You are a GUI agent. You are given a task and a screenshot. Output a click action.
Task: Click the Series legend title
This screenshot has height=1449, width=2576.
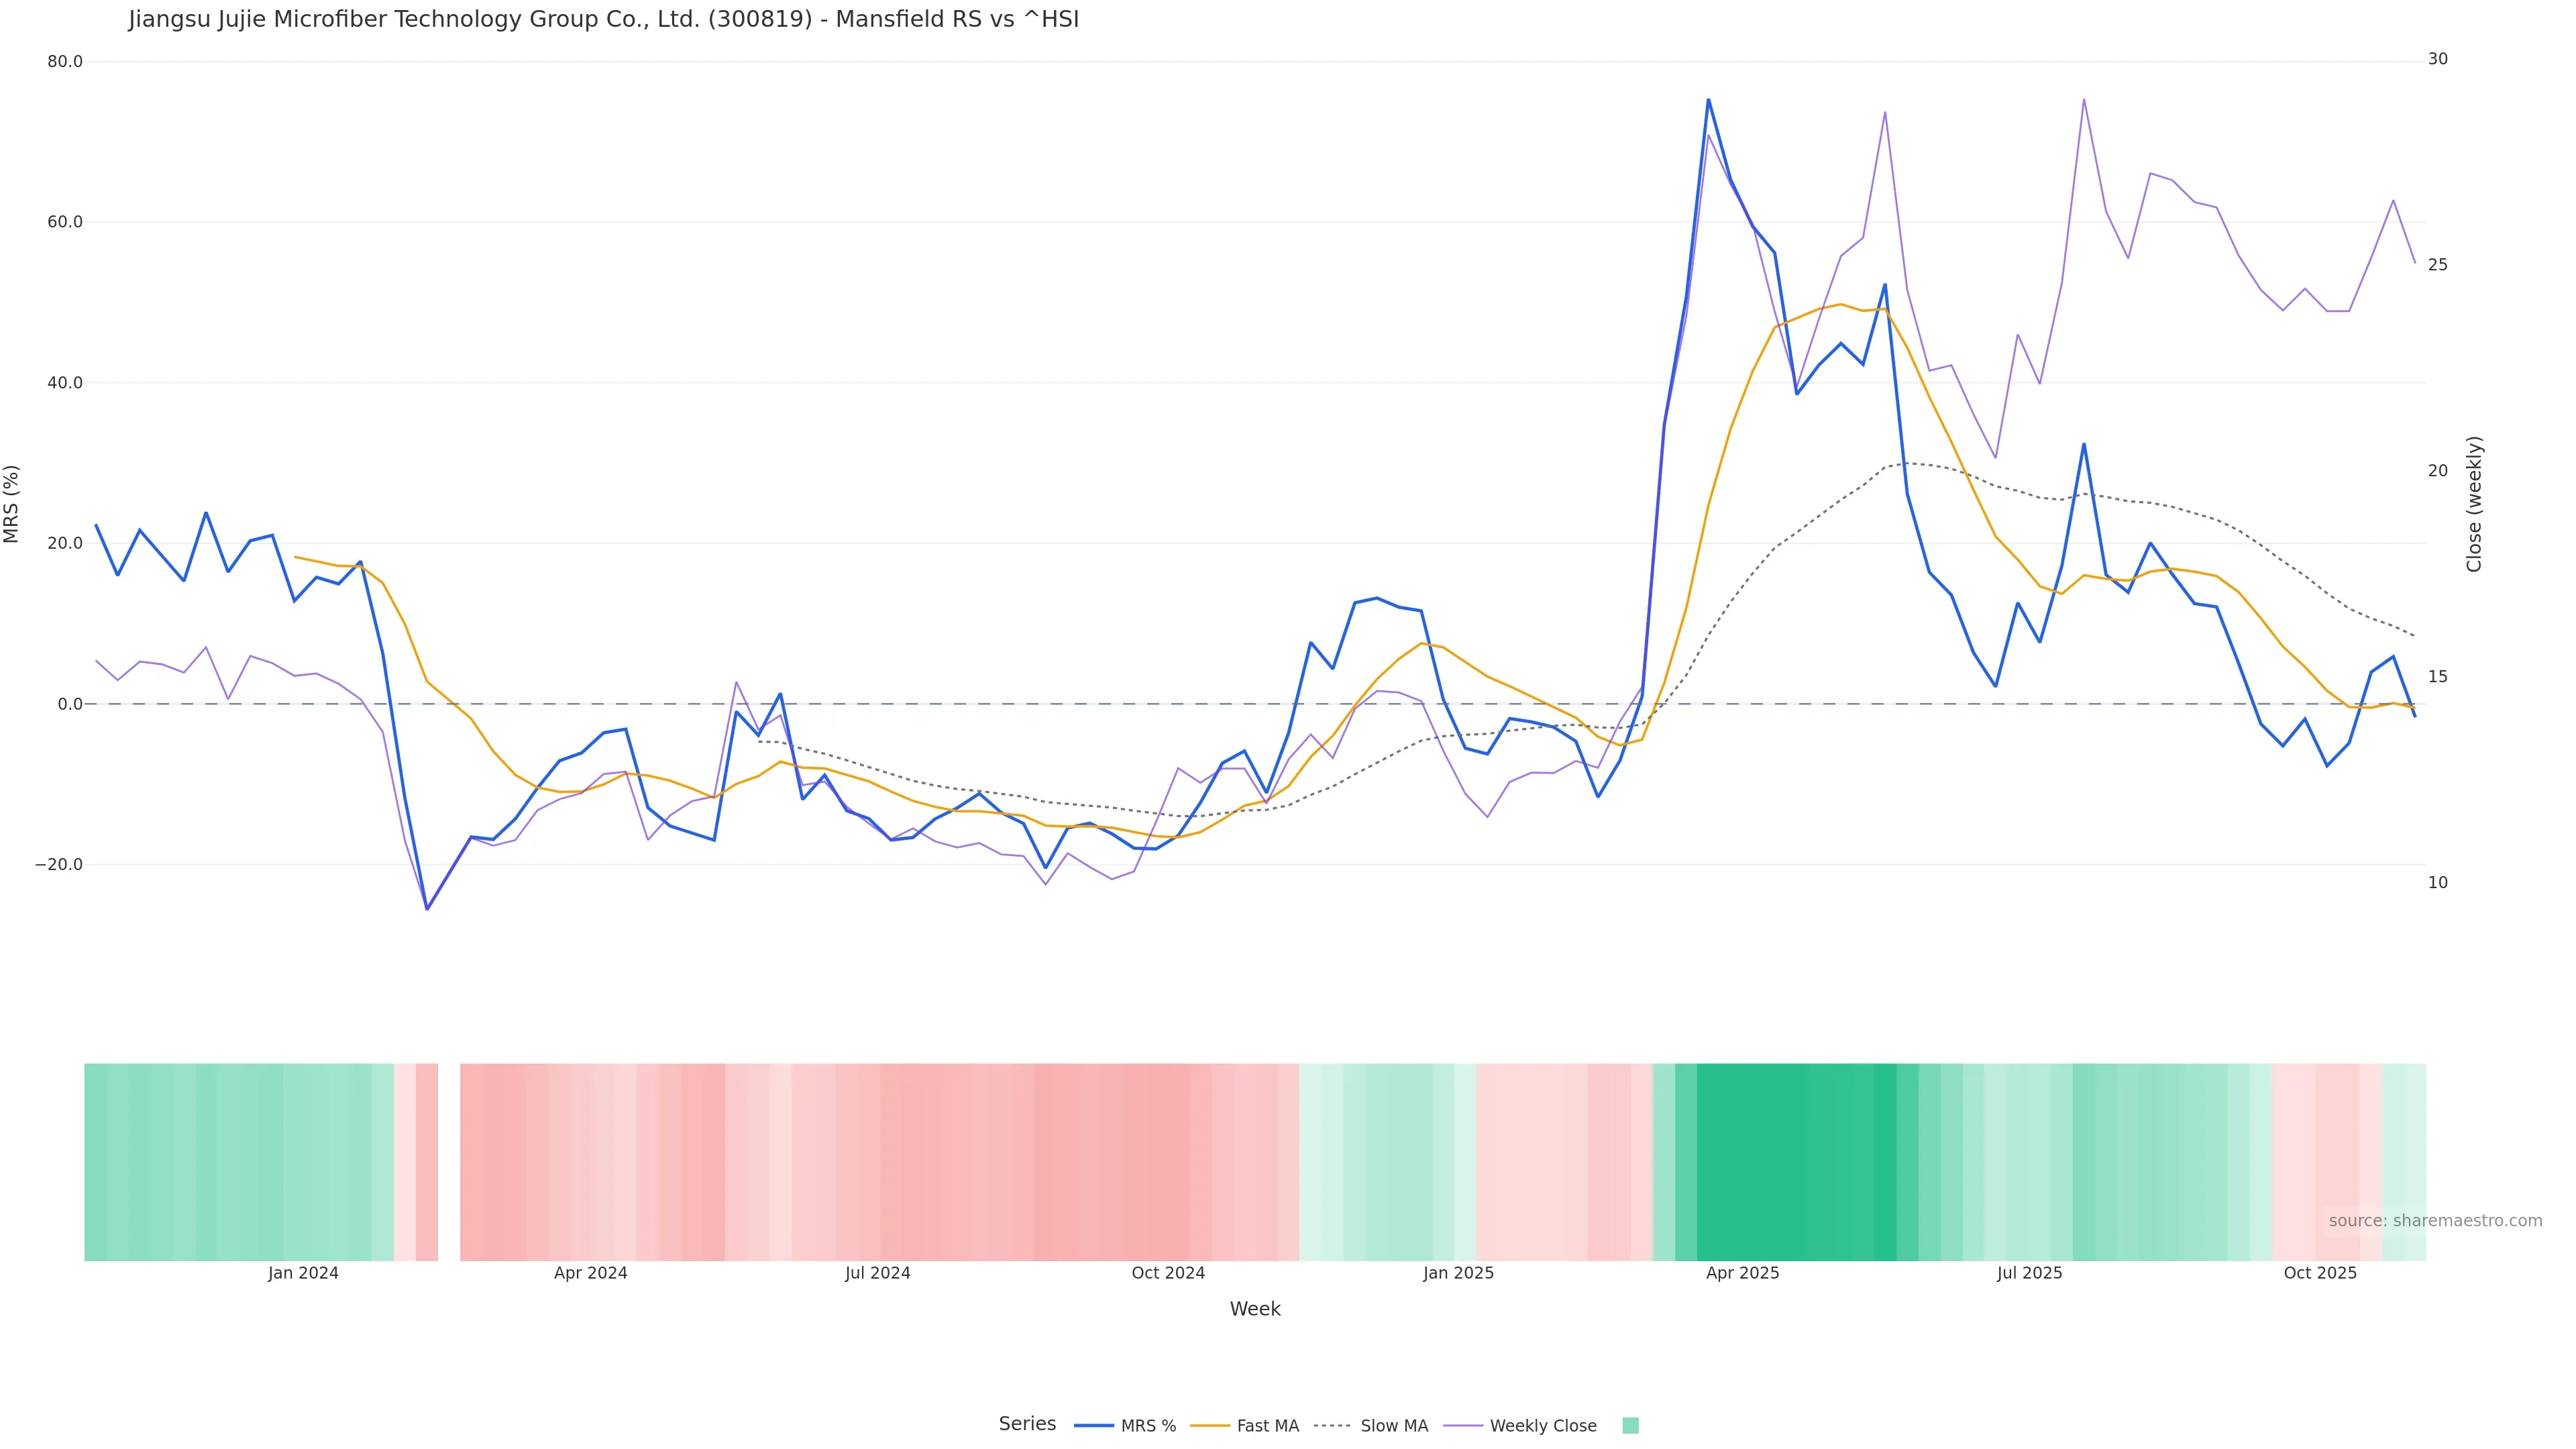coord(1026,1424)
